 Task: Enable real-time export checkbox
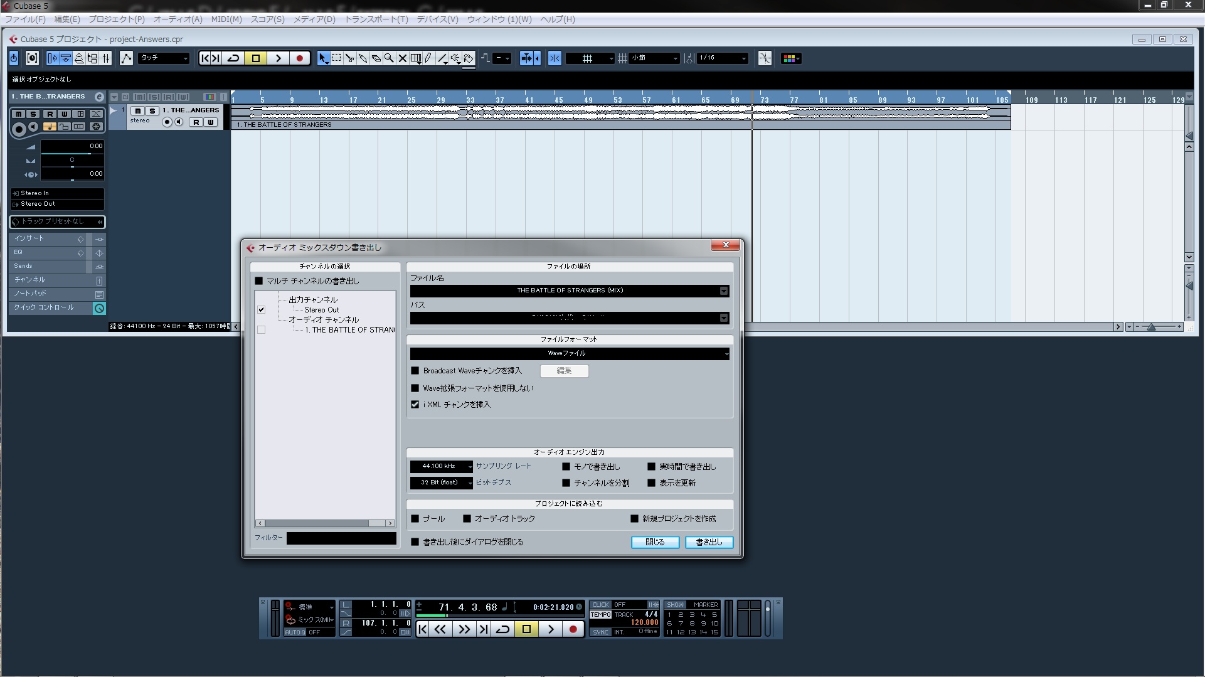click(x=651, y=467)
